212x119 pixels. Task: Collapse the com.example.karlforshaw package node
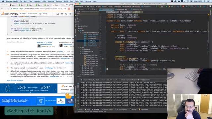click(80, 32)
